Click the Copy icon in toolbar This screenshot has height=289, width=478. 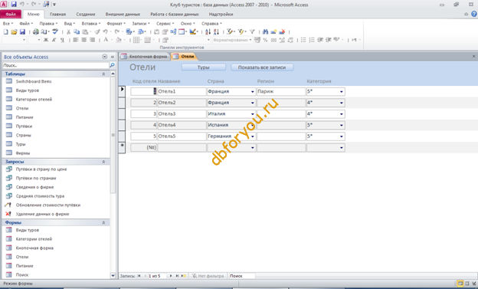coord(77,31)
